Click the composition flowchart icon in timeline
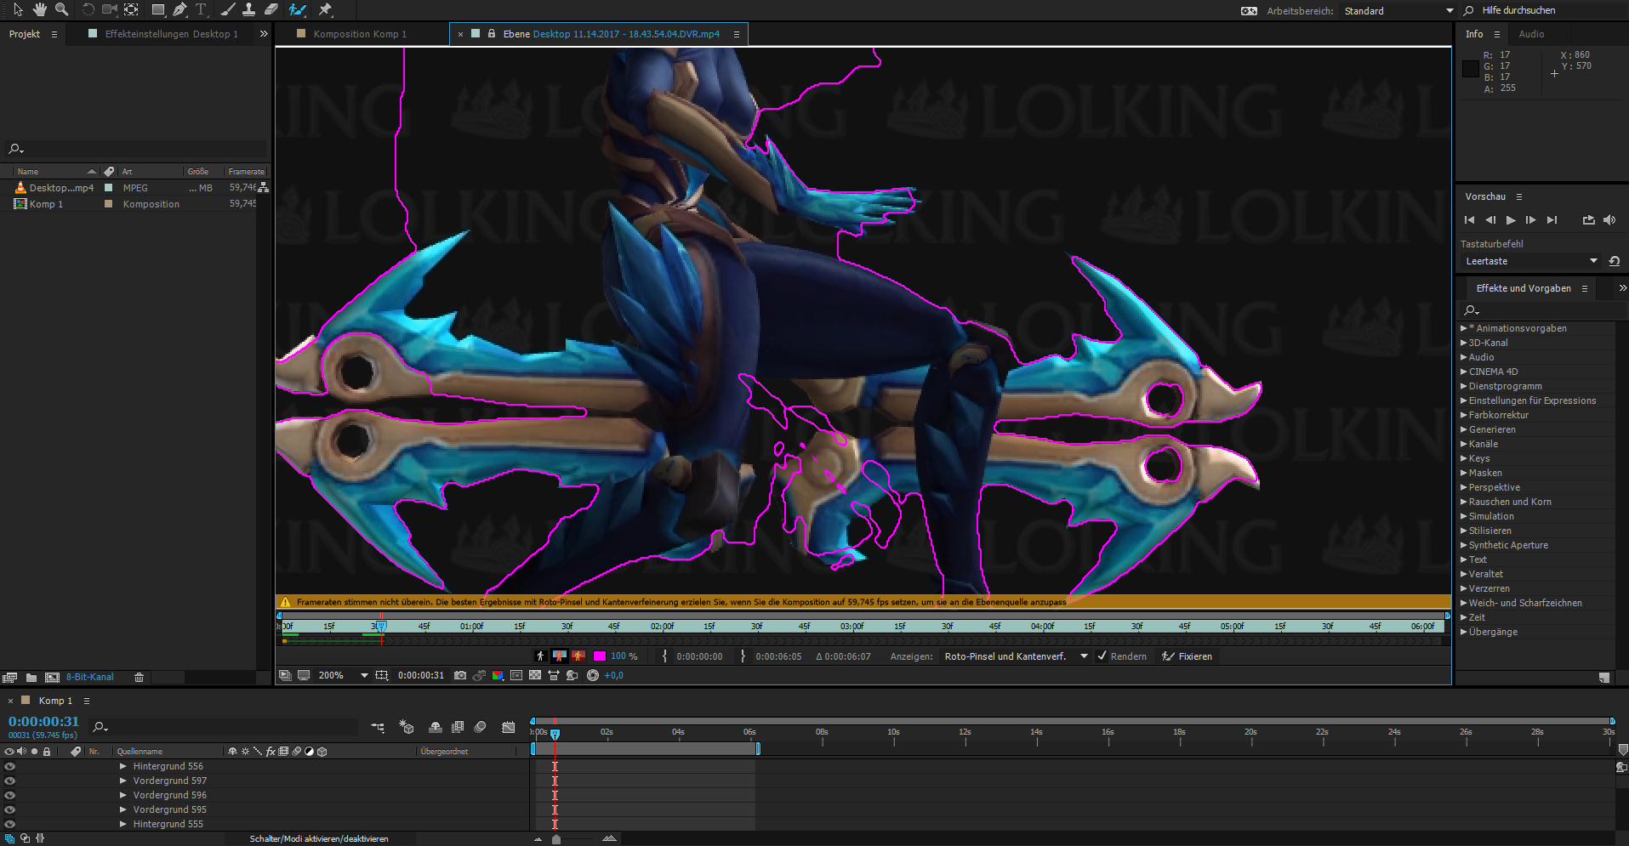The image size is (1629, 846). pyautogui.click(x=378, y=727)
